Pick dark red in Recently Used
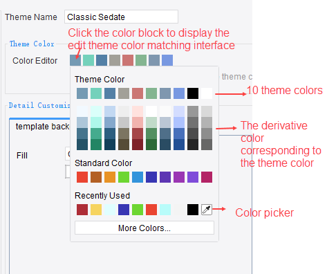Viewport: 327px width, 274px height. [82, 210]
